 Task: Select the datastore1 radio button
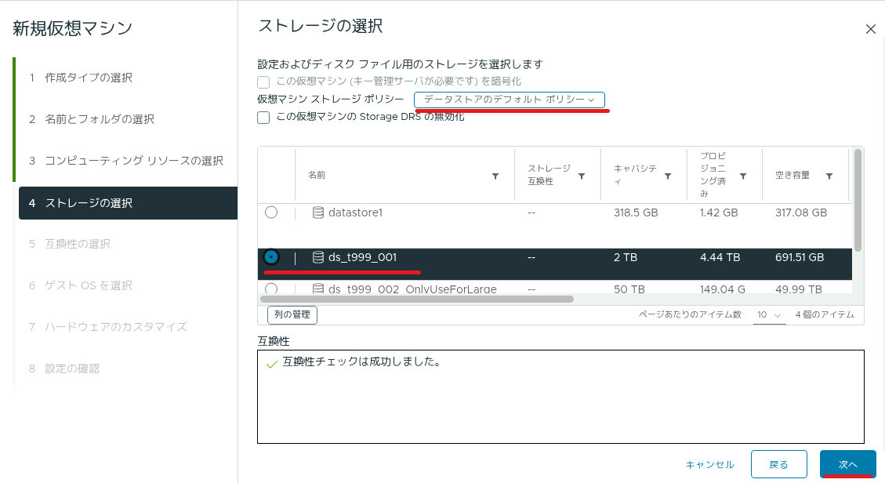pyautogui.click(x=271, y=212)
